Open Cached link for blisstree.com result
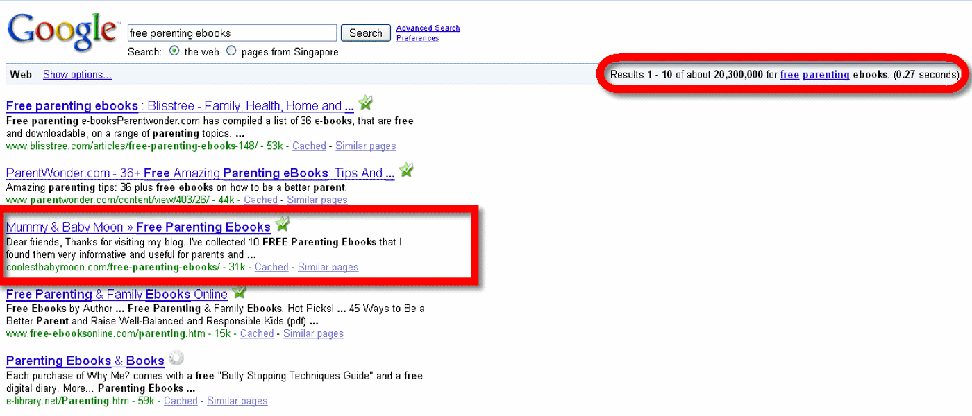Viewport: 972px width, 416px height. [309, 146]
